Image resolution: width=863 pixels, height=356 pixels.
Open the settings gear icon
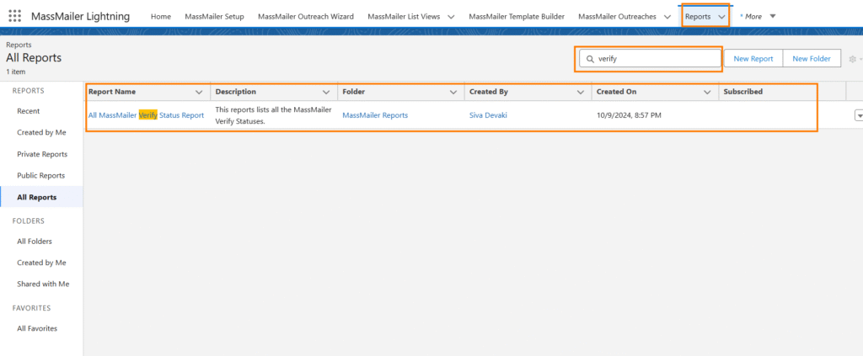[853, 59]
